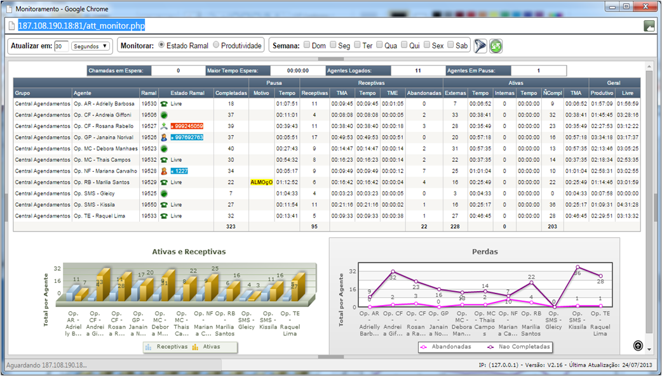Click the blue number 997692763 badge
The height and width of the screenshot is (376, 662).
pos(187,138)
